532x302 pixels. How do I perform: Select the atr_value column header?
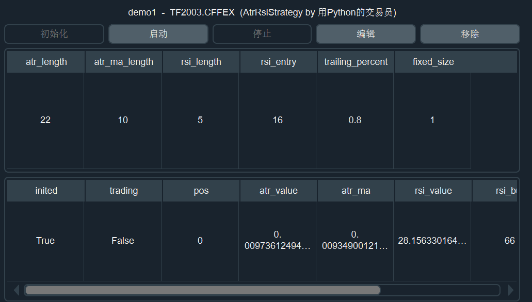pyautogui.click(x=278, y=191)
